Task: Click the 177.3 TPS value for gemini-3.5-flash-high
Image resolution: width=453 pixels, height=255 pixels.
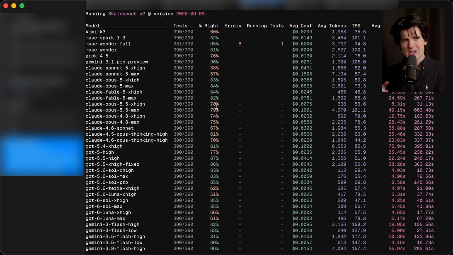Action: [359, 237]
